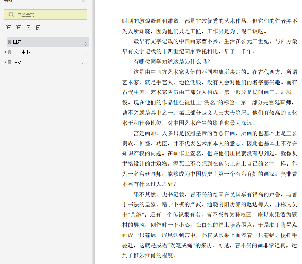The height and width of the screenshot is (264, 302).
Task: Click page number 3 for 关于本书
Action: [x=85, y=54]
